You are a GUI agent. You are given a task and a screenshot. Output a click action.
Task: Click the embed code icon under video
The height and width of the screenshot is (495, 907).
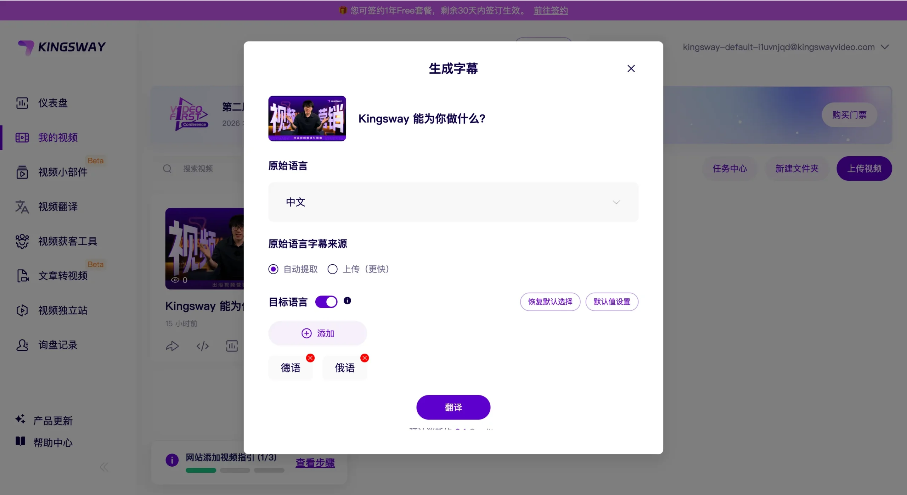click(x=202, y=346)
